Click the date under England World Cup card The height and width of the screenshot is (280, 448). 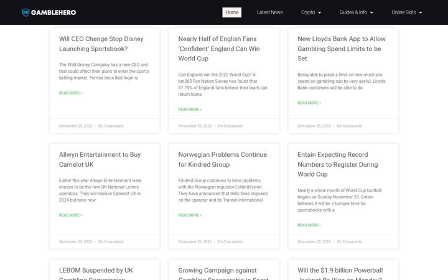(x=195, y=126)
